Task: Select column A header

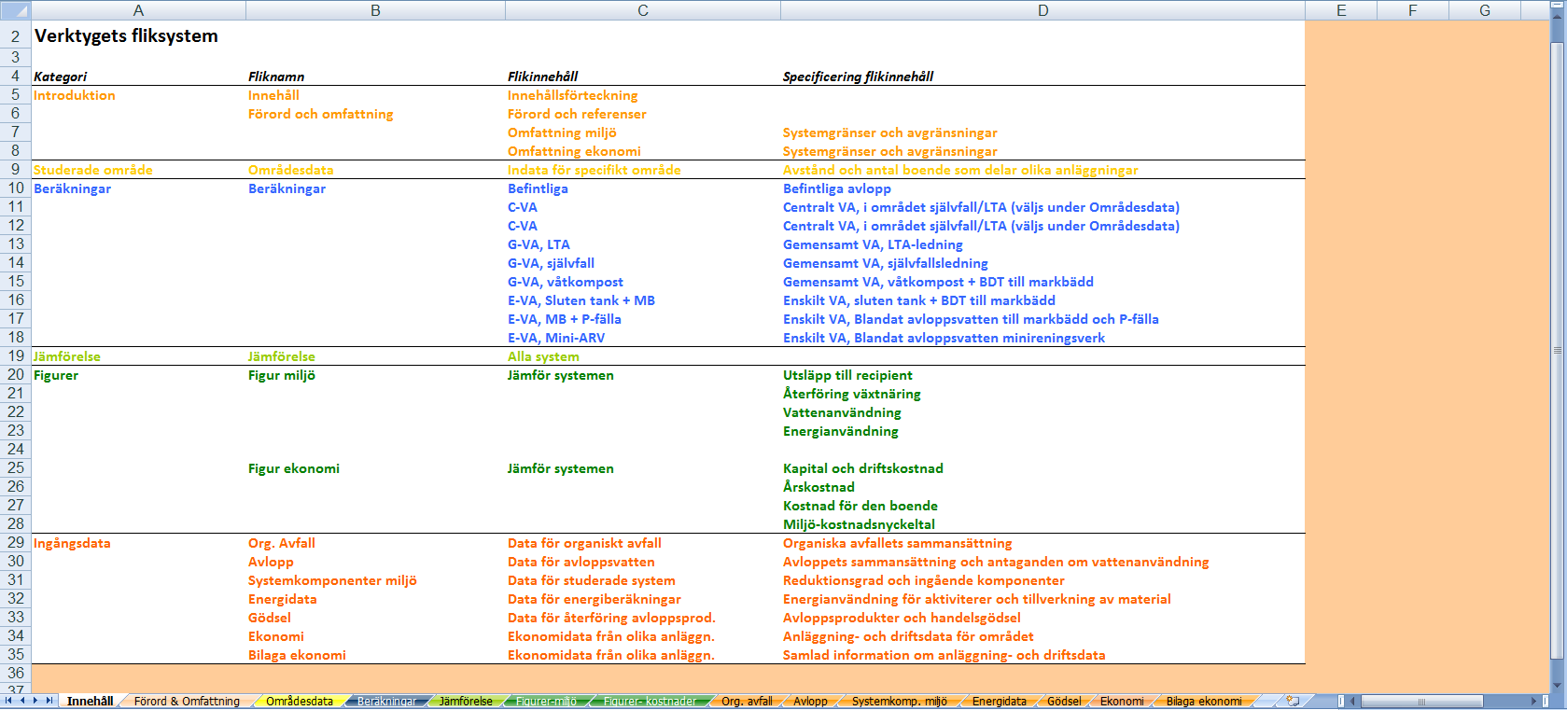Action: [x=138, y=10]
